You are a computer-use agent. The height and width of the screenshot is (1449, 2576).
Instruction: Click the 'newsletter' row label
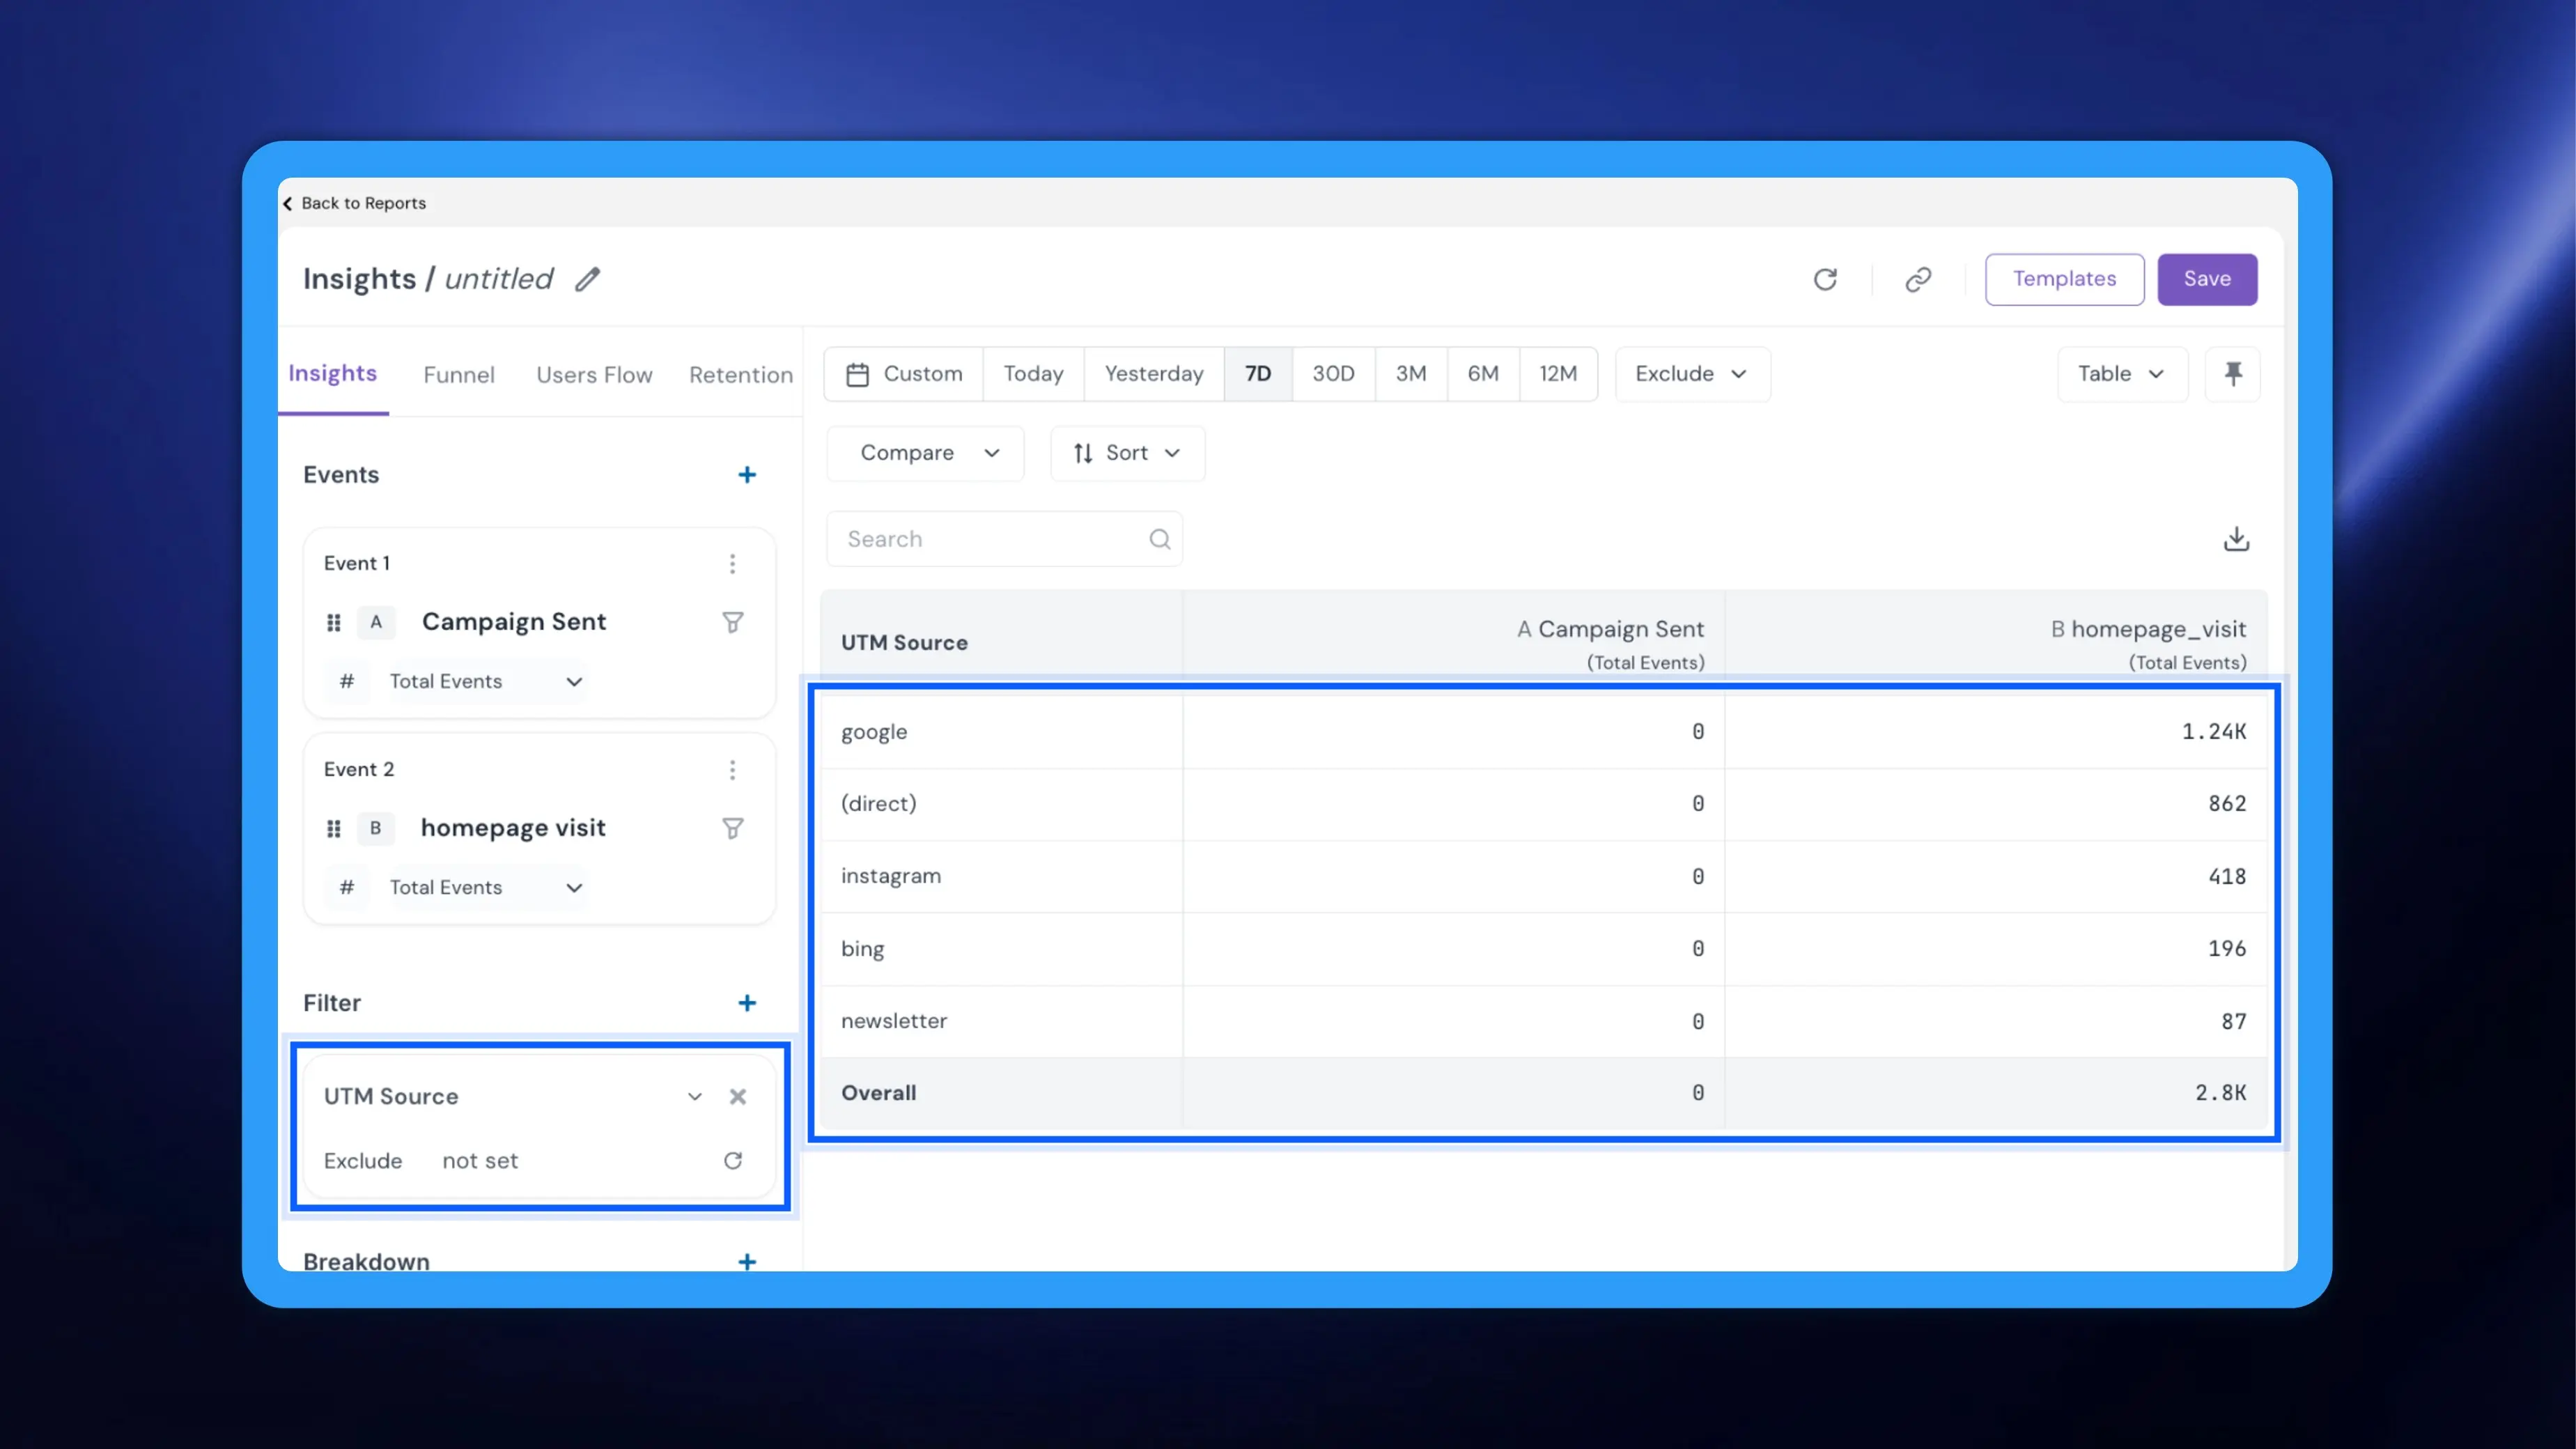[894, 1021]
